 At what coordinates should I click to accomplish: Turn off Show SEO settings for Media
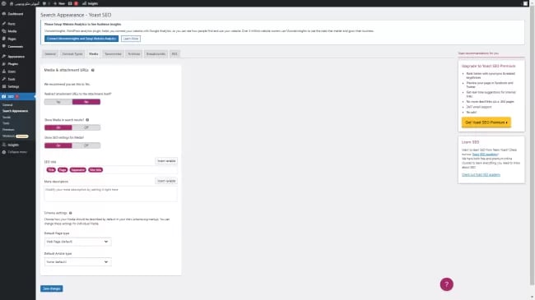point(86,145)
